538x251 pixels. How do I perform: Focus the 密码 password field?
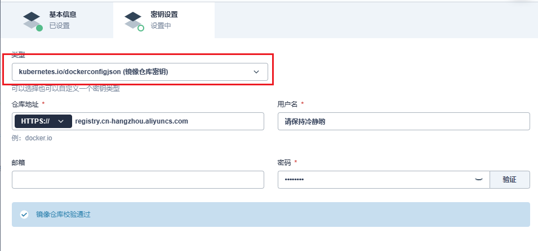(375, 180)
